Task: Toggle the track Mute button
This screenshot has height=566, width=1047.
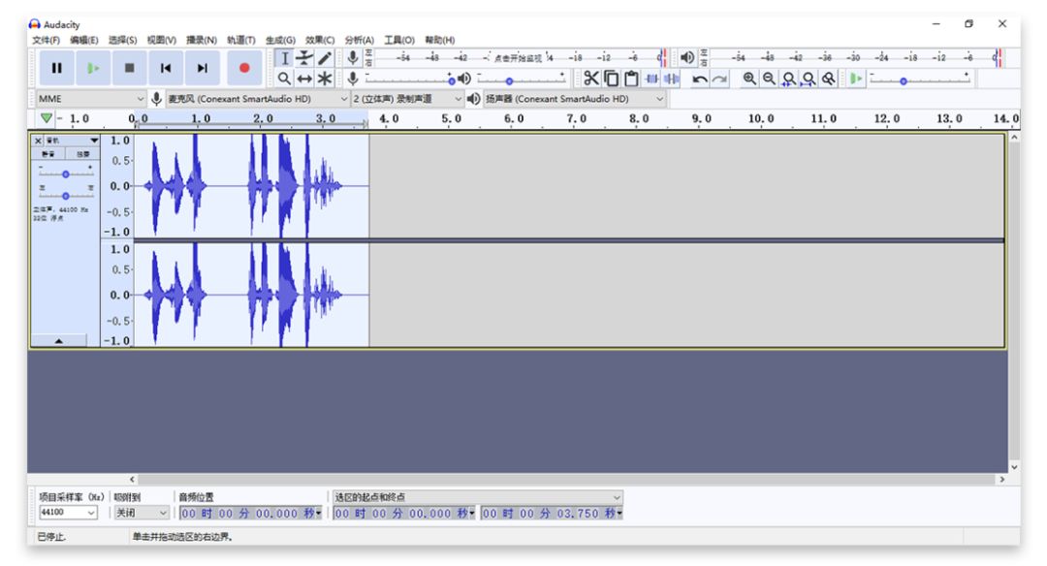Action: pyautogui.click(x=48, y=154)
